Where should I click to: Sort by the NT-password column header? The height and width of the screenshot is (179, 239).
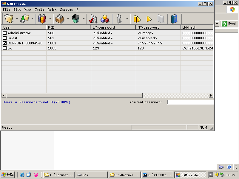158,27
